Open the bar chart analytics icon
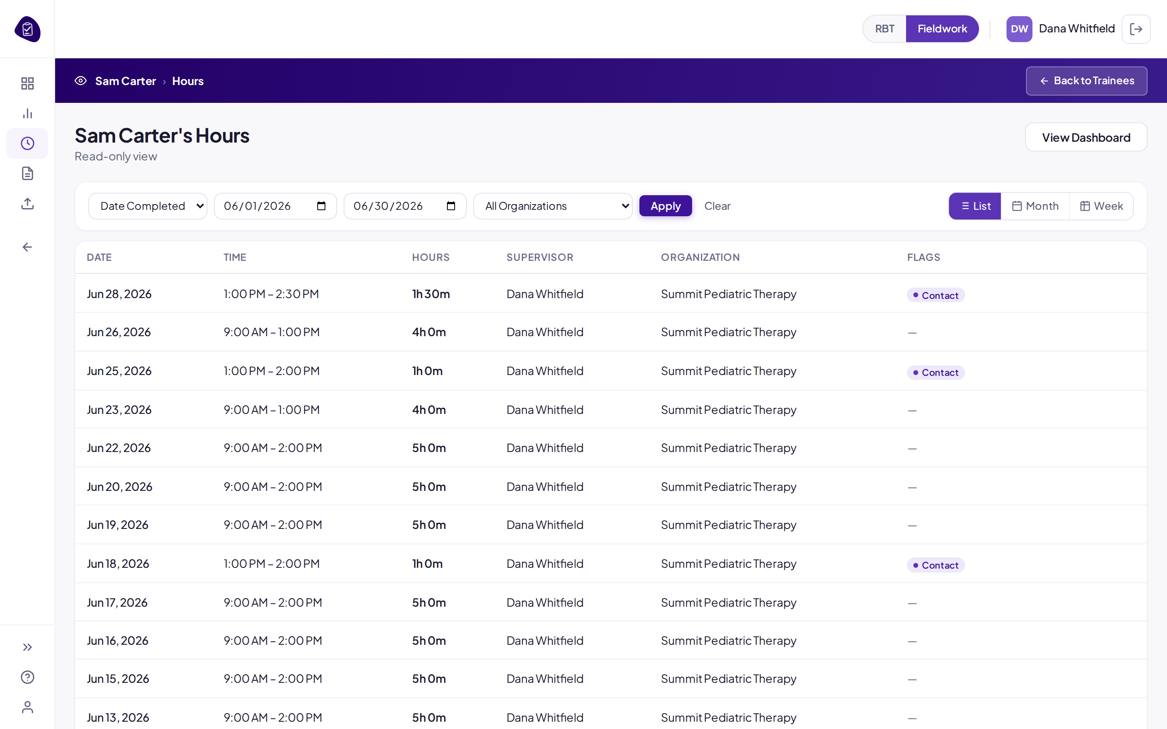The image size is (1167, 729). click(28, 113)
